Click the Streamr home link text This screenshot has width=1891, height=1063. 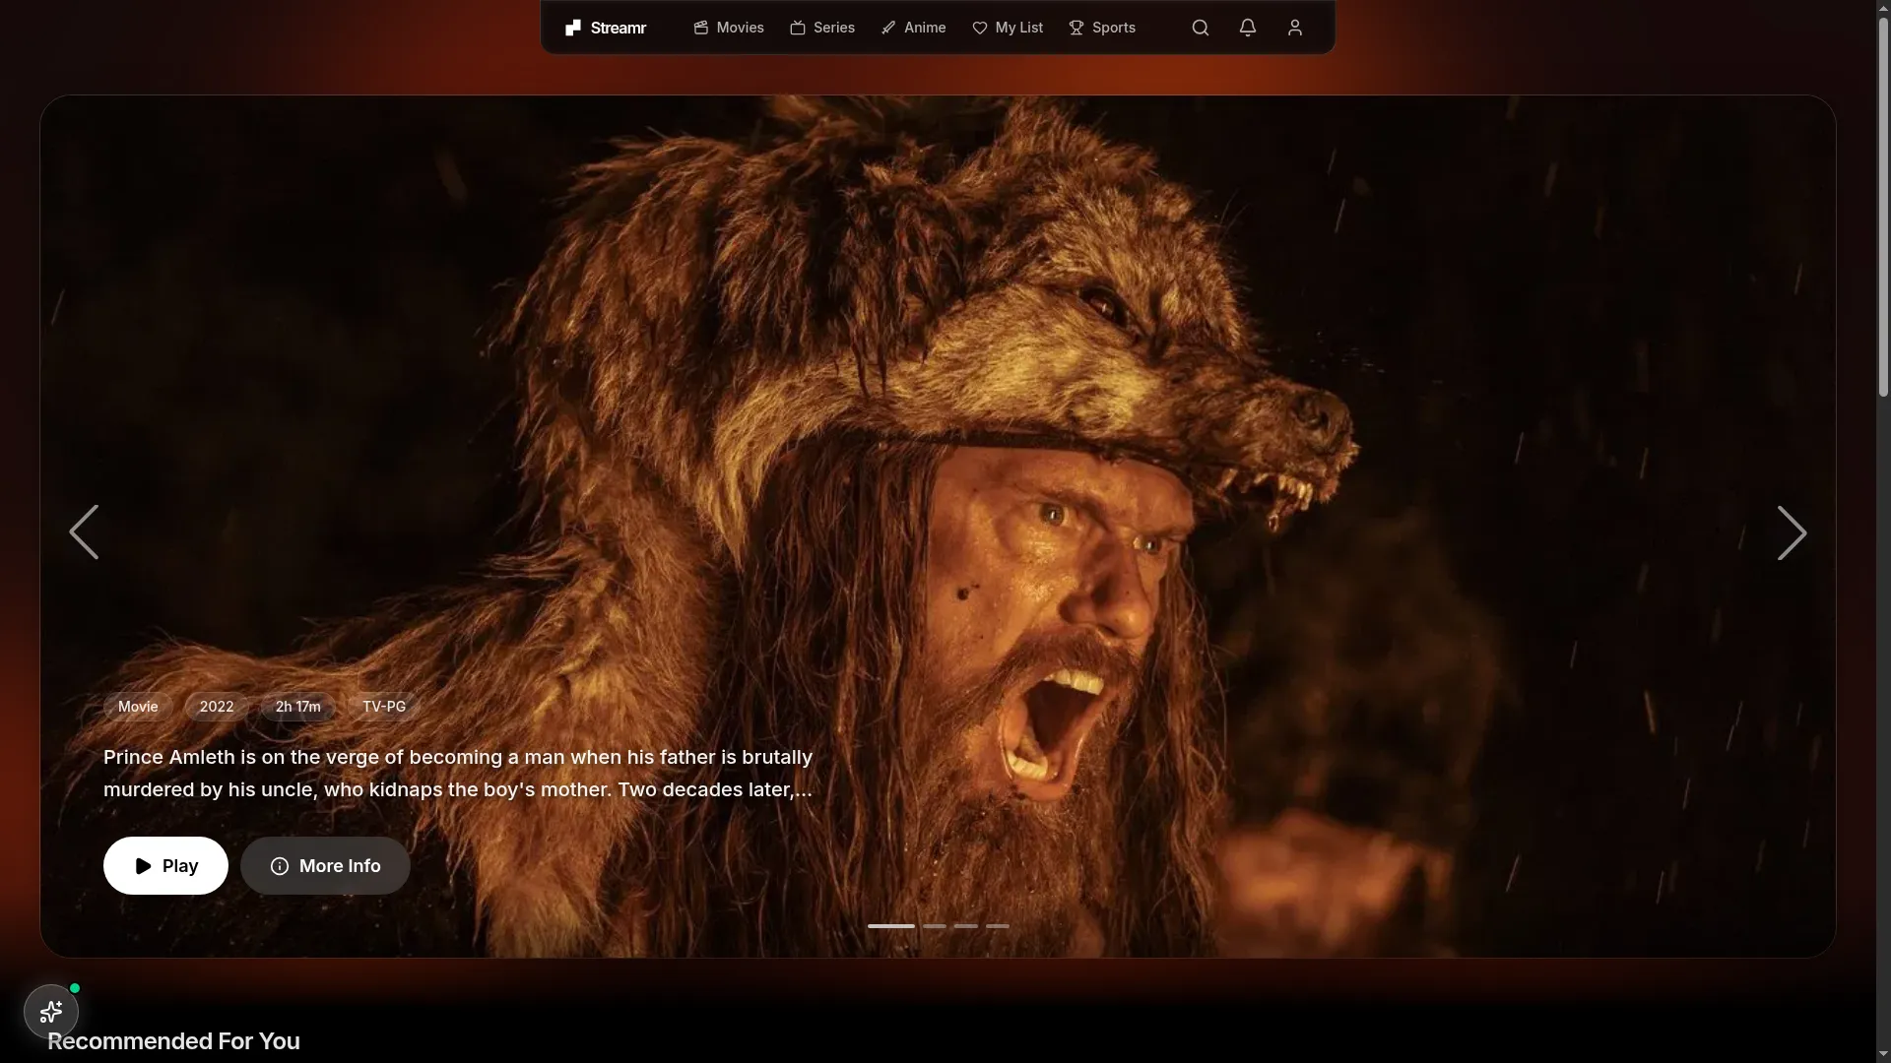pos(619,28)
